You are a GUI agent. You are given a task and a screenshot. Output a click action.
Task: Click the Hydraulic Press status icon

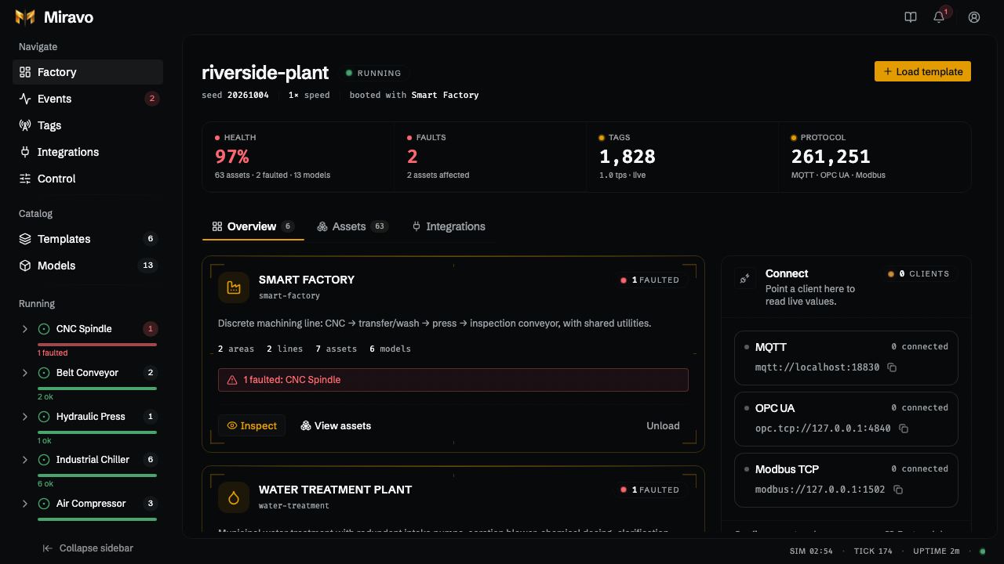tap(44, 417)
